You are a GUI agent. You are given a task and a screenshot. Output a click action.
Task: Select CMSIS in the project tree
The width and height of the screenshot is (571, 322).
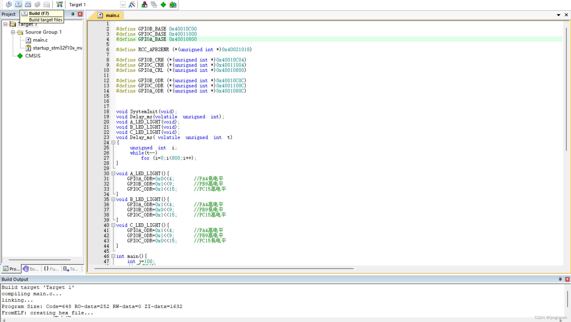[33, 56]
